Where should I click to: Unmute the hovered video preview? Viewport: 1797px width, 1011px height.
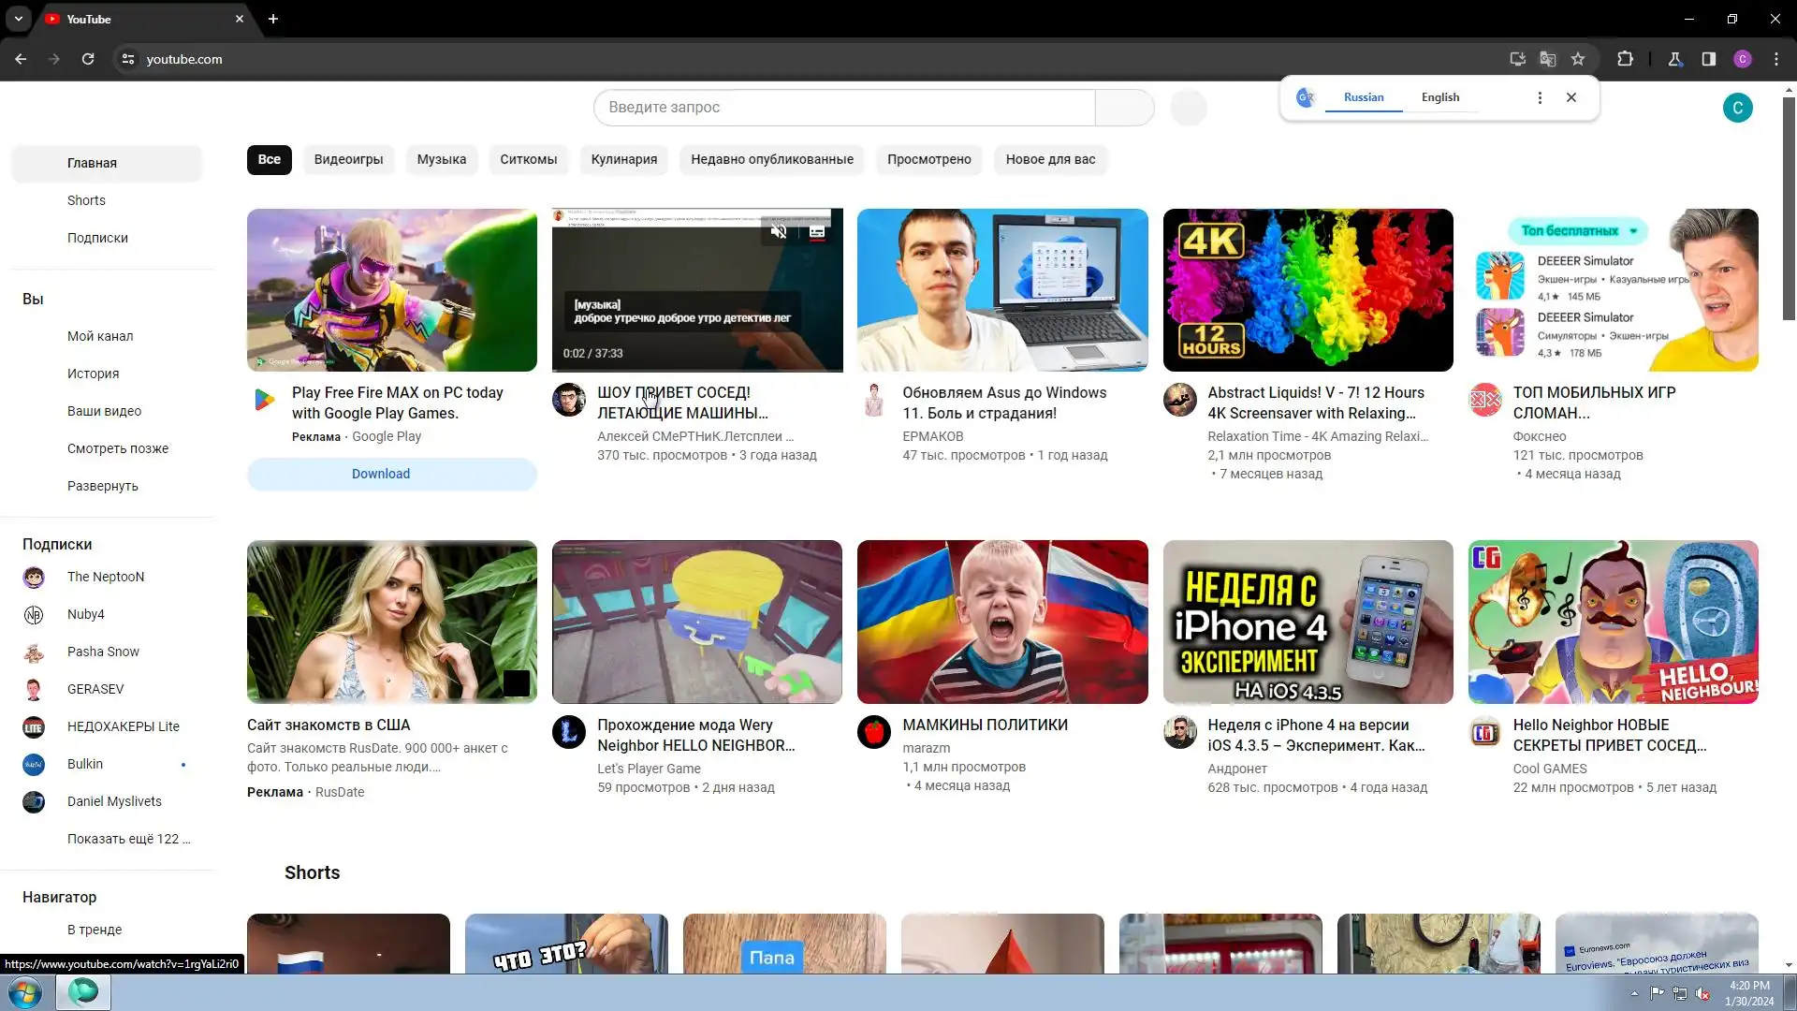(x=778, y=231)
